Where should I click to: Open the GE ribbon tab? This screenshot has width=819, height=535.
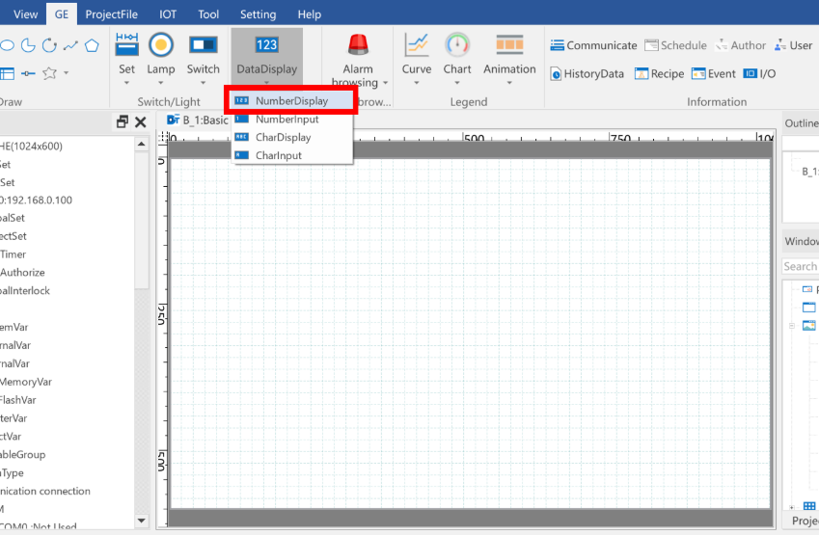pyautogui.click(x=62, y=14)
